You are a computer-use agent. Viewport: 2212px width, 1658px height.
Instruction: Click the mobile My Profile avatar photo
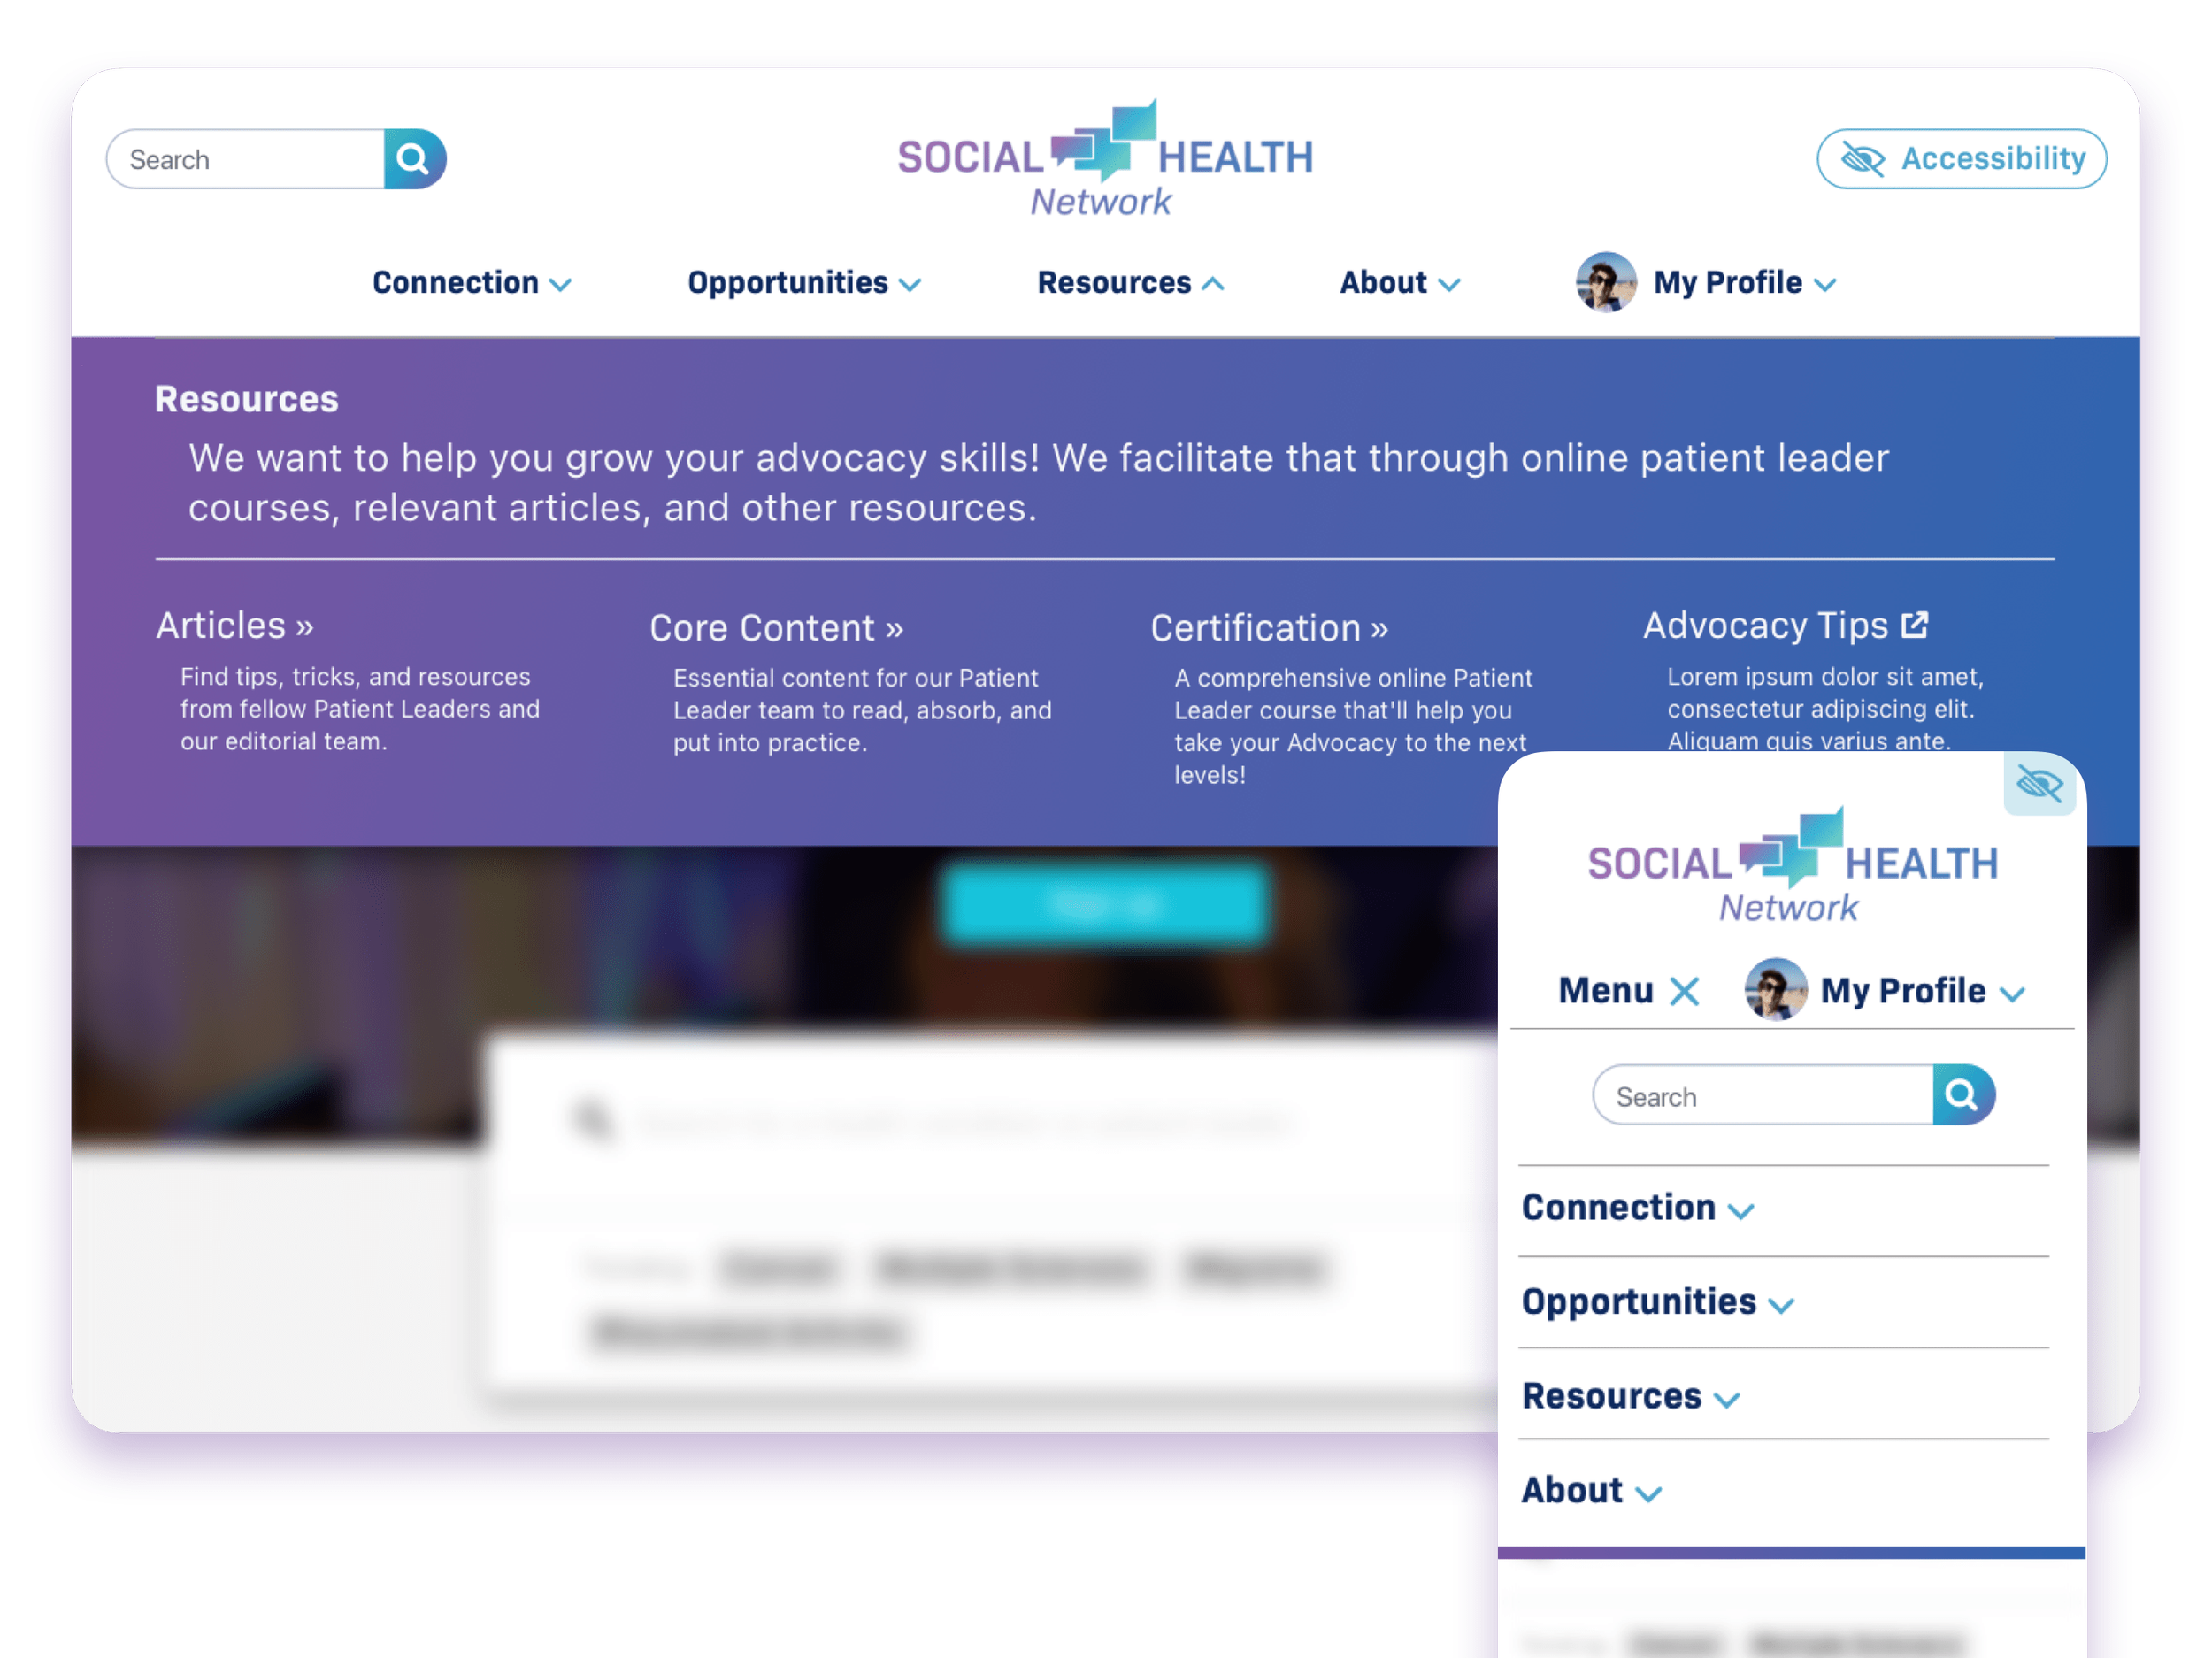tap(1775, 990)
